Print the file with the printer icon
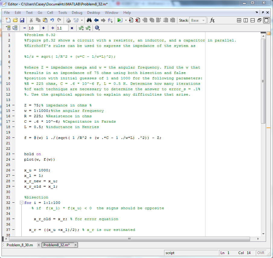This screenshot has width=273, height=258. point(68,20)
